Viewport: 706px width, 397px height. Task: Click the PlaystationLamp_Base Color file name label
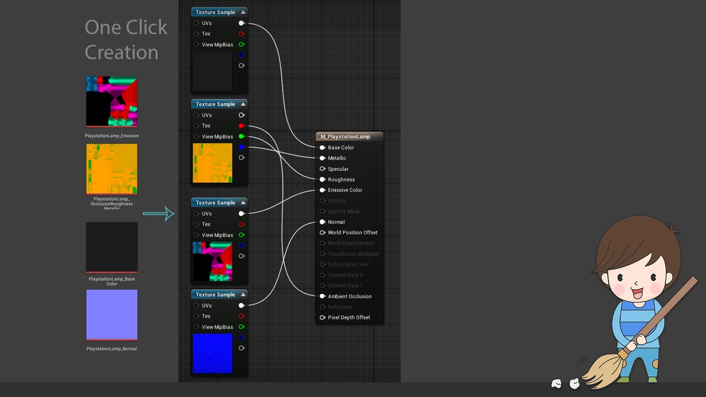pos(112,281)
